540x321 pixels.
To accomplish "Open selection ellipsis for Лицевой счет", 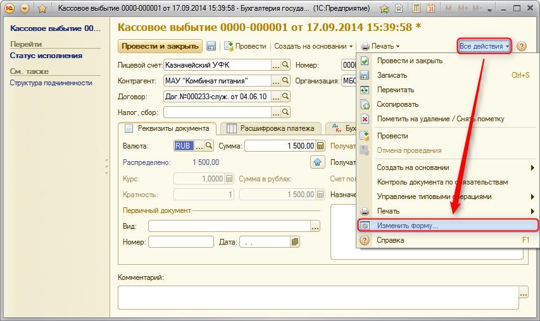I will coord(276,65).
